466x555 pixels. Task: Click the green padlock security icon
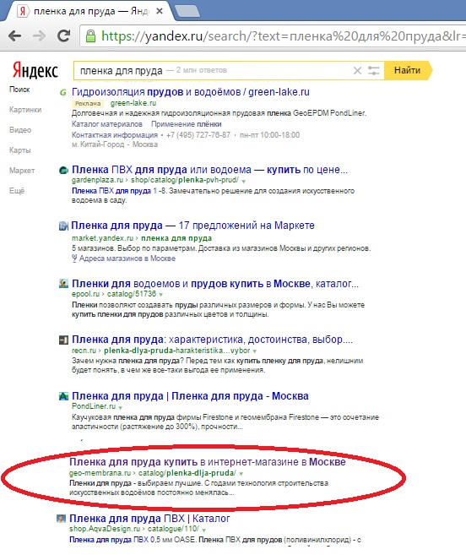click(x=90, y=35)
